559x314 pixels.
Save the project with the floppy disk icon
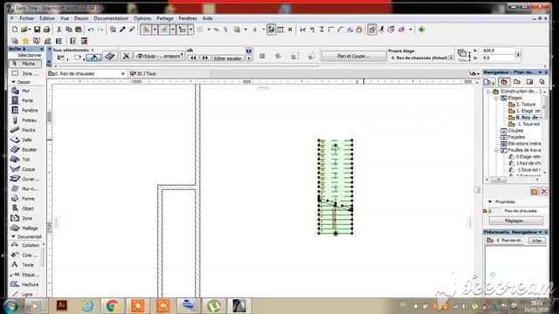coord(37,30)
